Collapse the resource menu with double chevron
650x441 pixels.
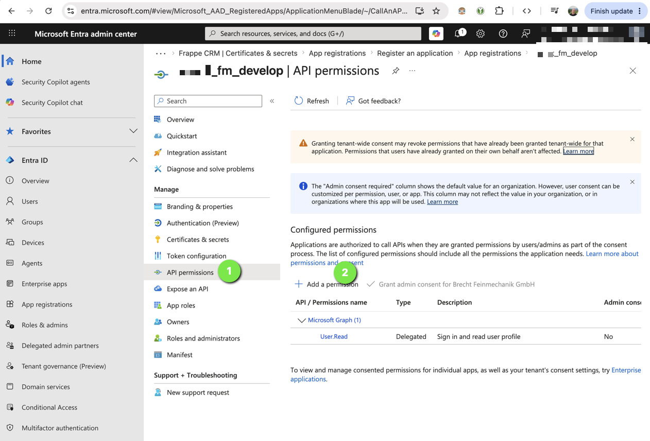pos(272,101)
